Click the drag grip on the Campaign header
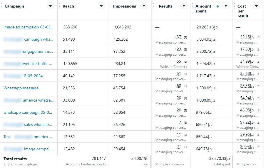The width and height of the screenshot is (264, 168). (x=1, y=6)
